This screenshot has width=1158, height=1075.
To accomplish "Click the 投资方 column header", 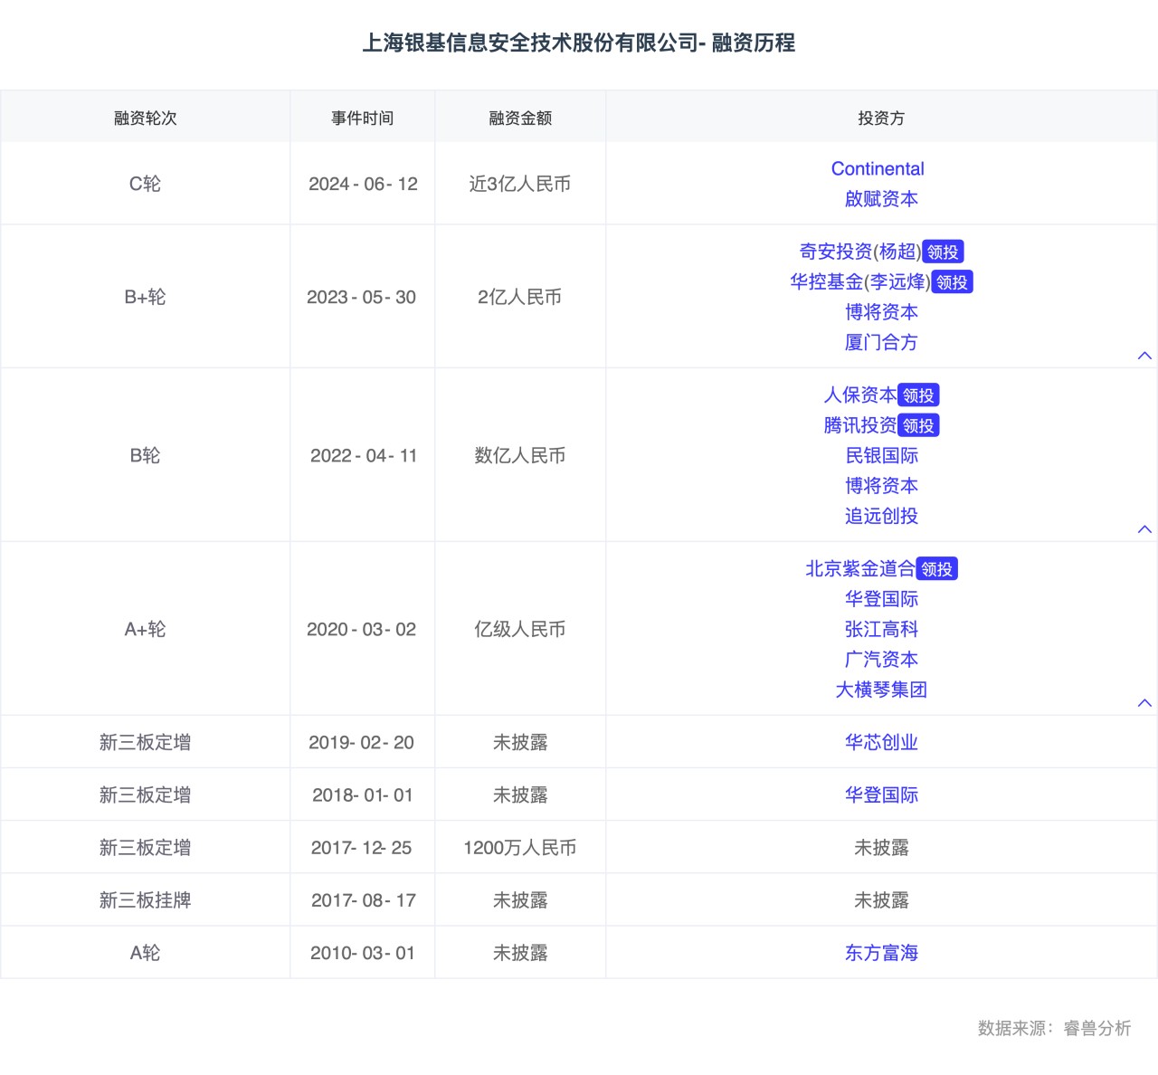I will click(x=881, y=118).
